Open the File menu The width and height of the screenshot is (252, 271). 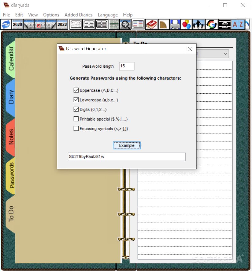[x=6, y=15]
